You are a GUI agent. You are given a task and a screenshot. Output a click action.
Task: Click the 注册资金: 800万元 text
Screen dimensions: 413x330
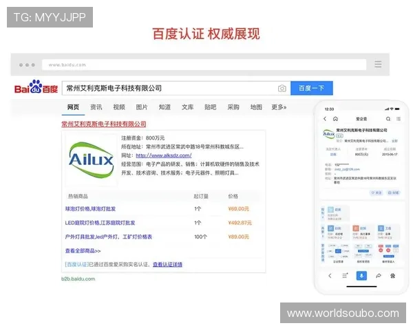coord(142,138)
